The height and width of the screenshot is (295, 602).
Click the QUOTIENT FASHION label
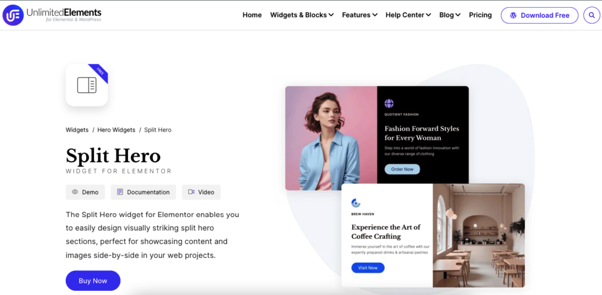click(401, 115)
